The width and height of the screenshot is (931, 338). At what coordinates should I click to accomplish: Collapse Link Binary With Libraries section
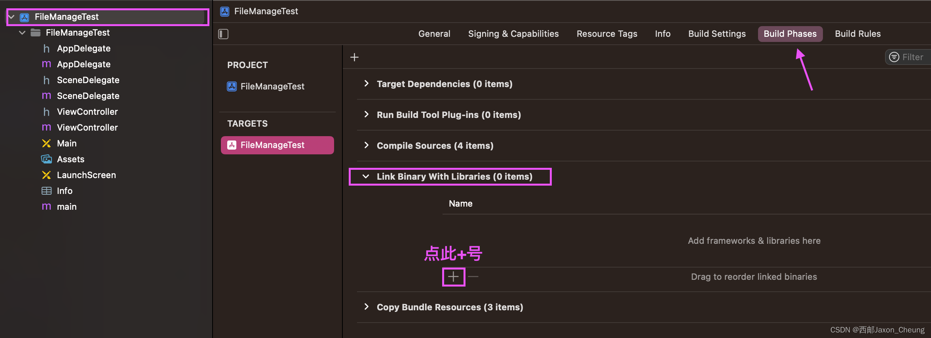366,177
